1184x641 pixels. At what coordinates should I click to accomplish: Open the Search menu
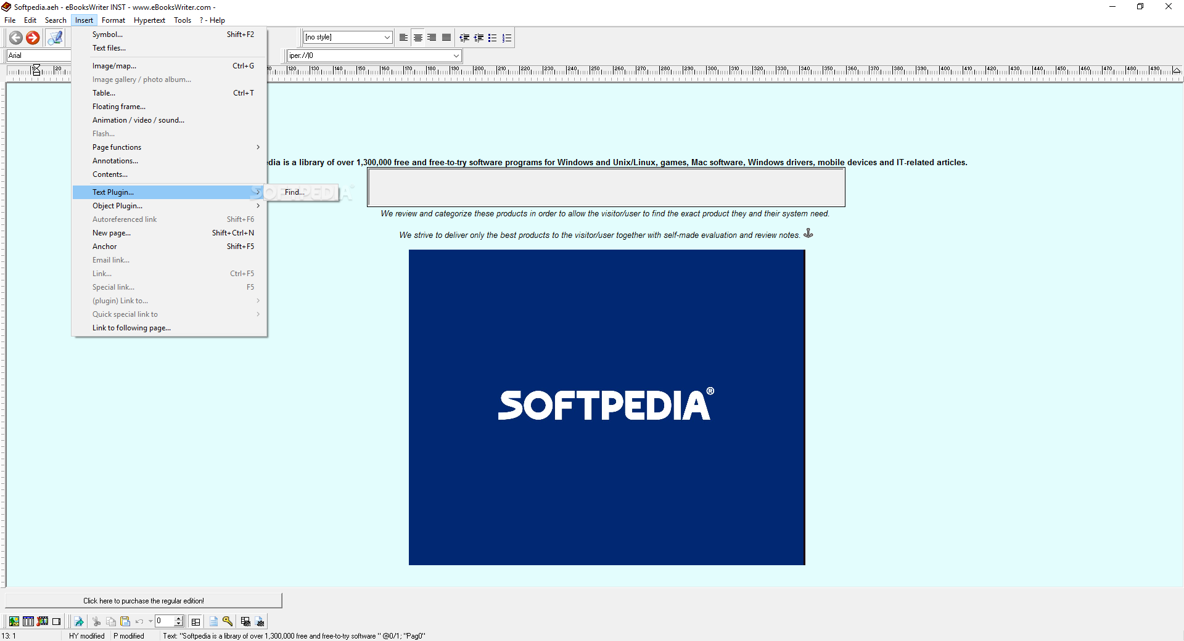(55, 20)
